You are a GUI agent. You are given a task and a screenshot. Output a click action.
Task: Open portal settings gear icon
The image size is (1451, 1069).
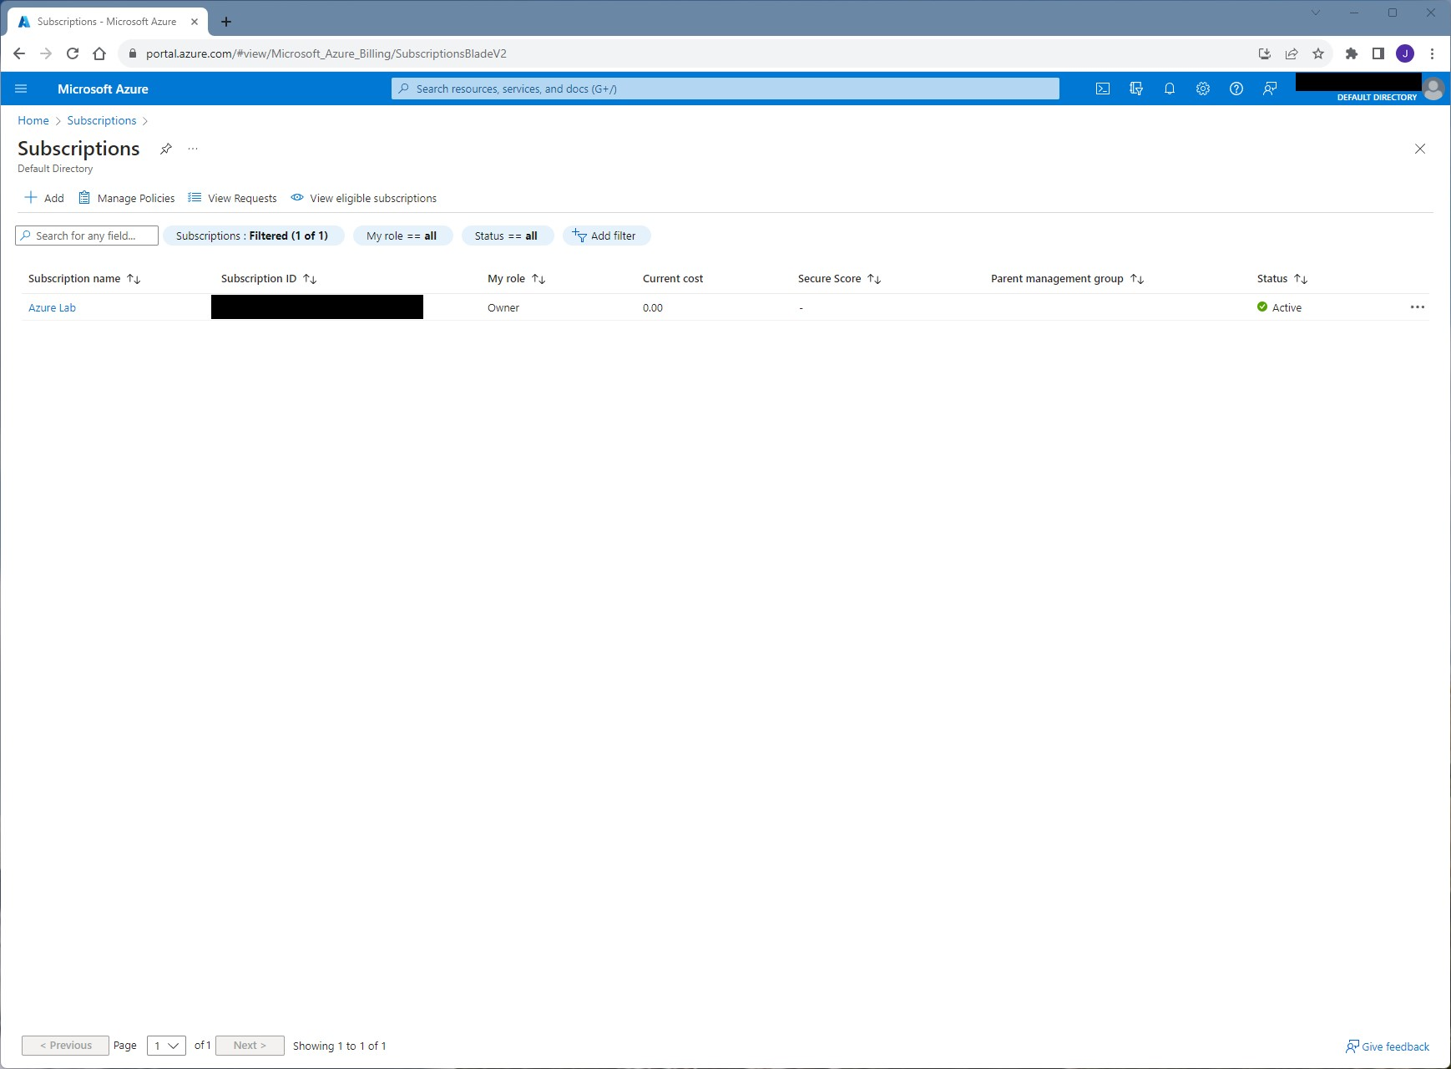[x=1203, y=89]
